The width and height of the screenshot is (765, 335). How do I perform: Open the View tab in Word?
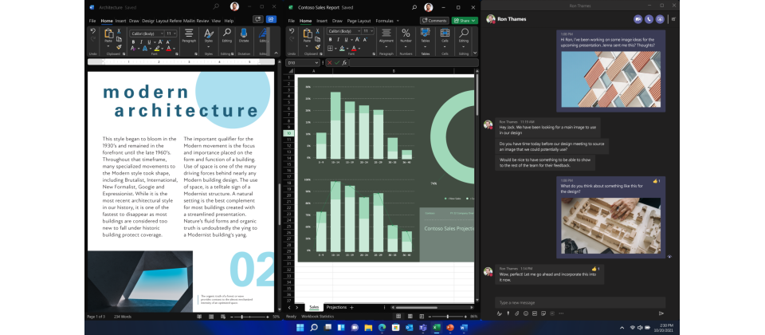[x=216, y=21]
